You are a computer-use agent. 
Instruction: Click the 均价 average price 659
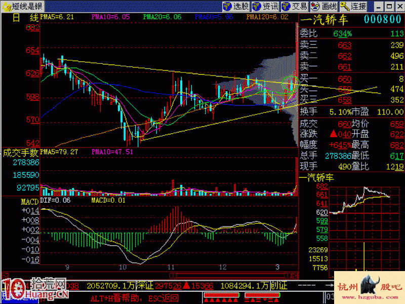point(397,124)
